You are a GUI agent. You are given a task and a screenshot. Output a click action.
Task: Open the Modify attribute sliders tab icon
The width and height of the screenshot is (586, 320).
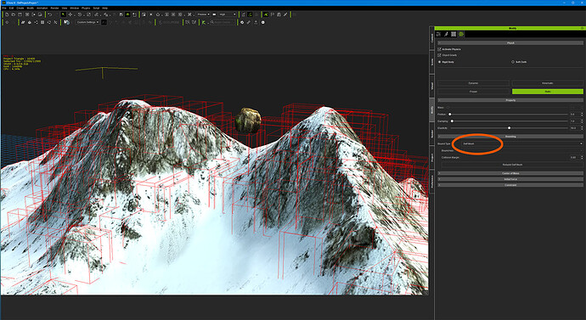tap(438, 34)
